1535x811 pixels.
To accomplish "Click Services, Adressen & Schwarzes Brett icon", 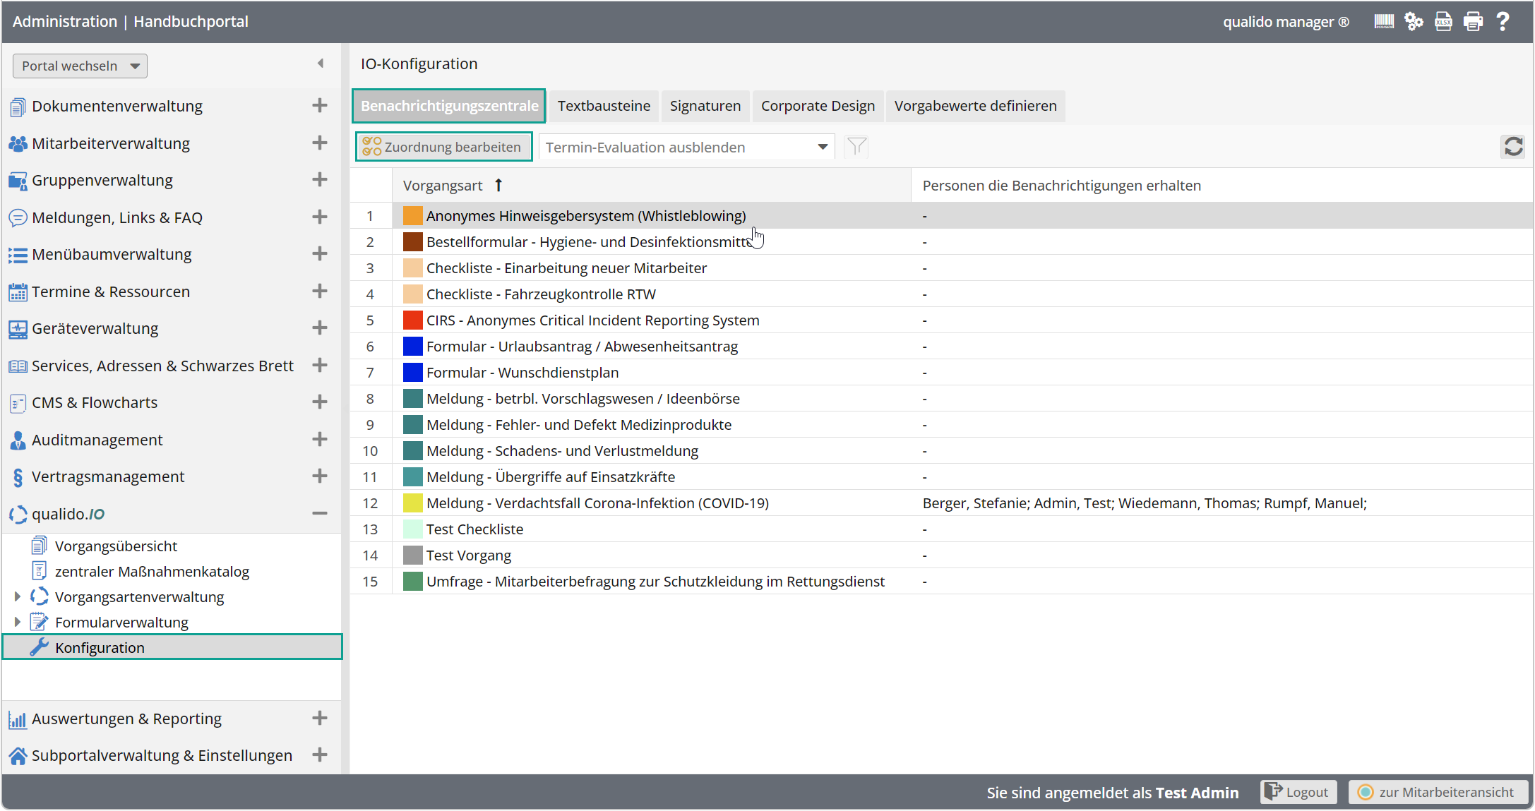I will point(18,366).
